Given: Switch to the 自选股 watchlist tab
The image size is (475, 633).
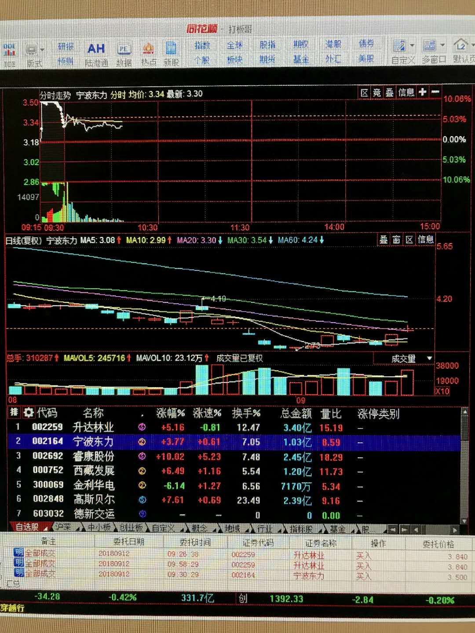Looking at the screenshot, I should (x=27, y=527).
